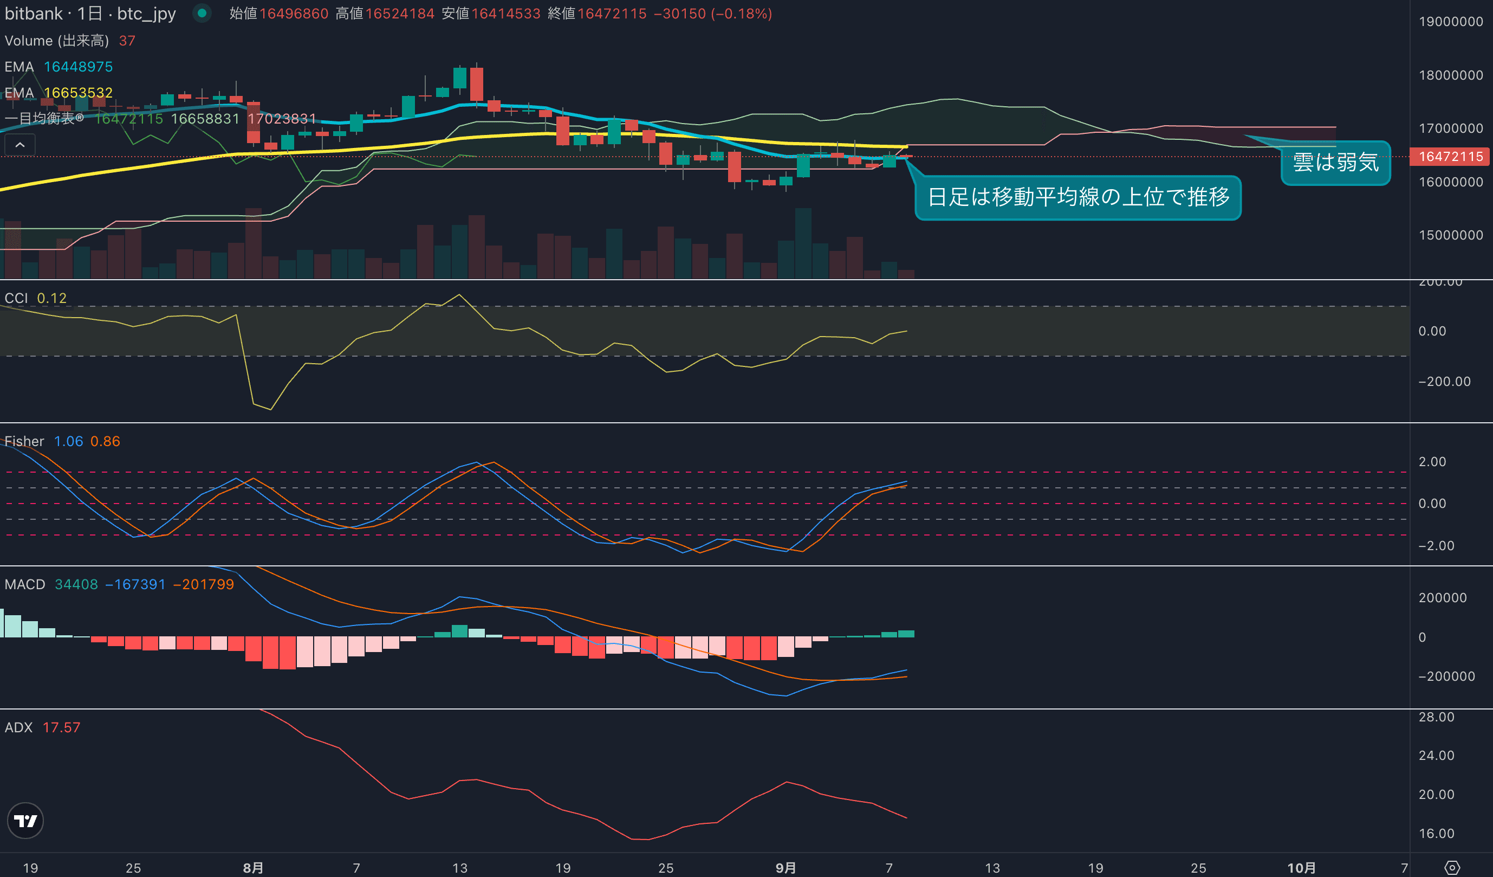Screen dimensions: 1493x877
Task: Click the red current price label 16472115
Action: 1450,157
